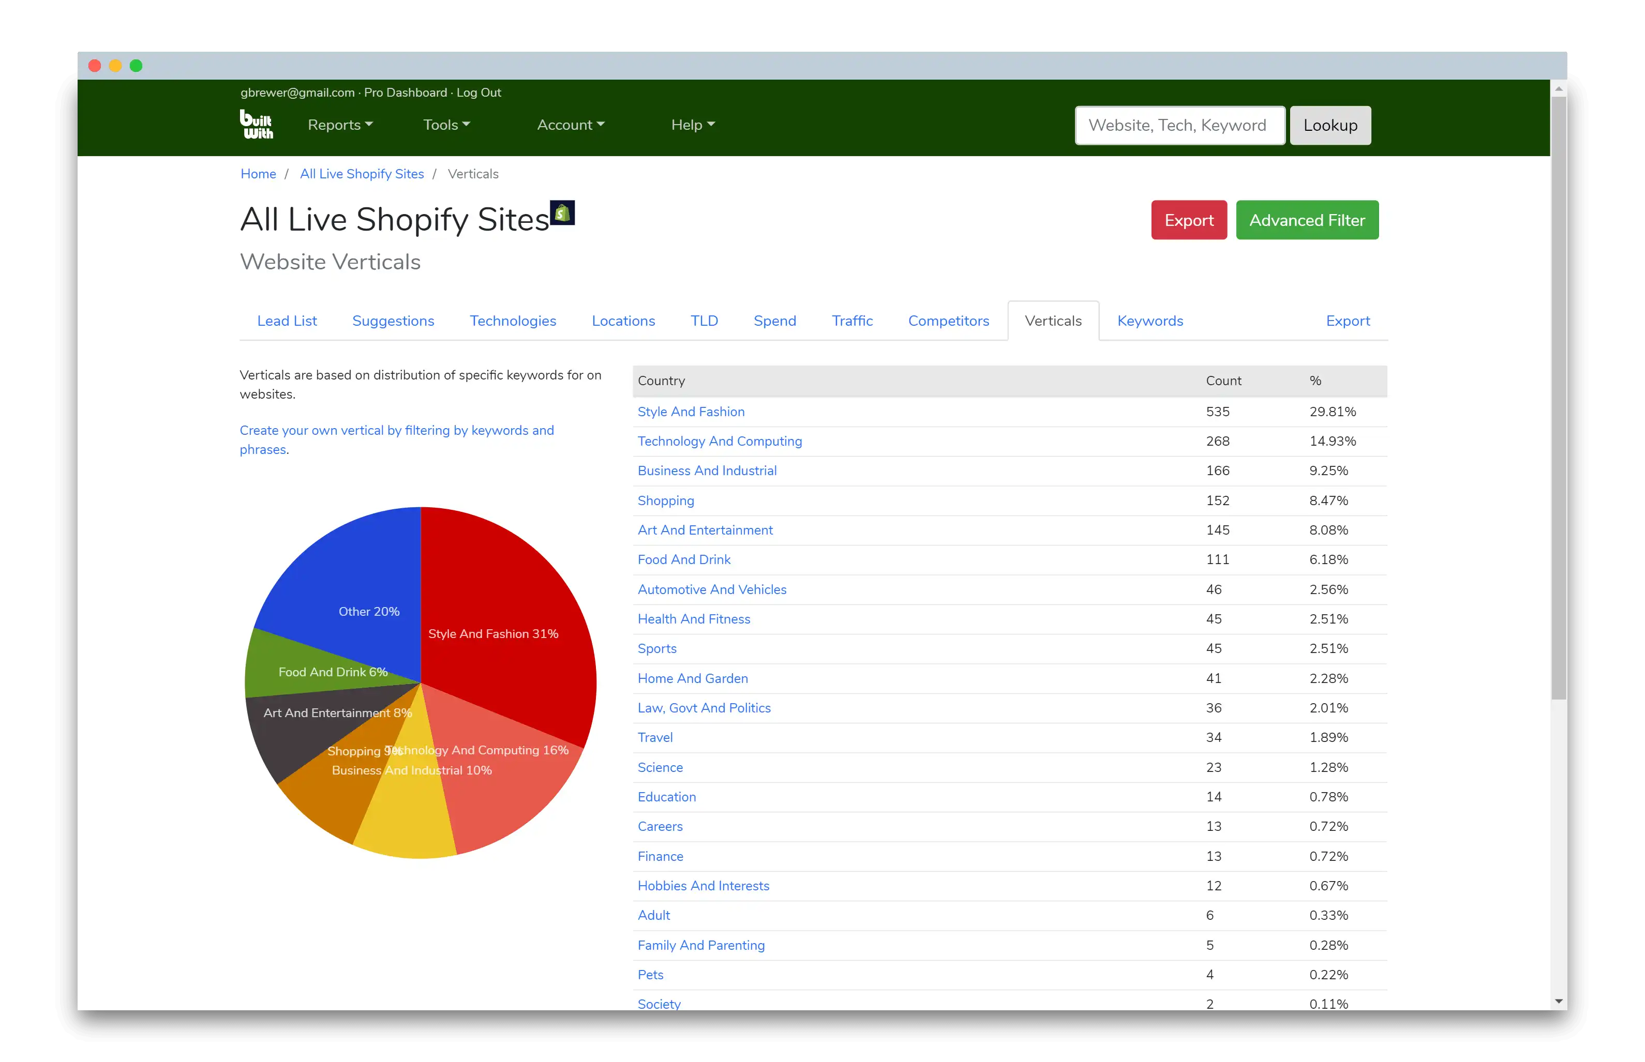Screen dimensions: 1645x1062
Task: Open the Business And Industrial vertical link
Action: tap(707, 471)
